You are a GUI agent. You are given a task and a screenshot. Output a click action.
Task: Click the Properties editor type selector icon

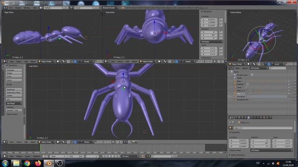(x=231, y=117)
